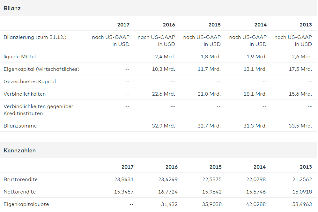Viewport: 318px width, 212px height.
Task: Click the 42,0288 Eigenkapitalquote value
Action: click(x=256, y=204)
